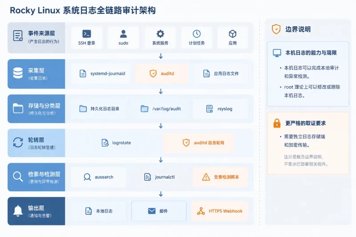356x237 pixels.
Task: Click the ausearch text
Action: tap(104, 177)
